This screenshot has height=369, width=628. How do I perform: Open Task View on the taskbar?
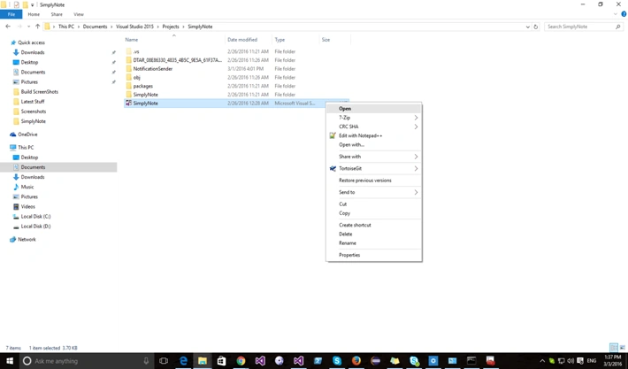164,360
